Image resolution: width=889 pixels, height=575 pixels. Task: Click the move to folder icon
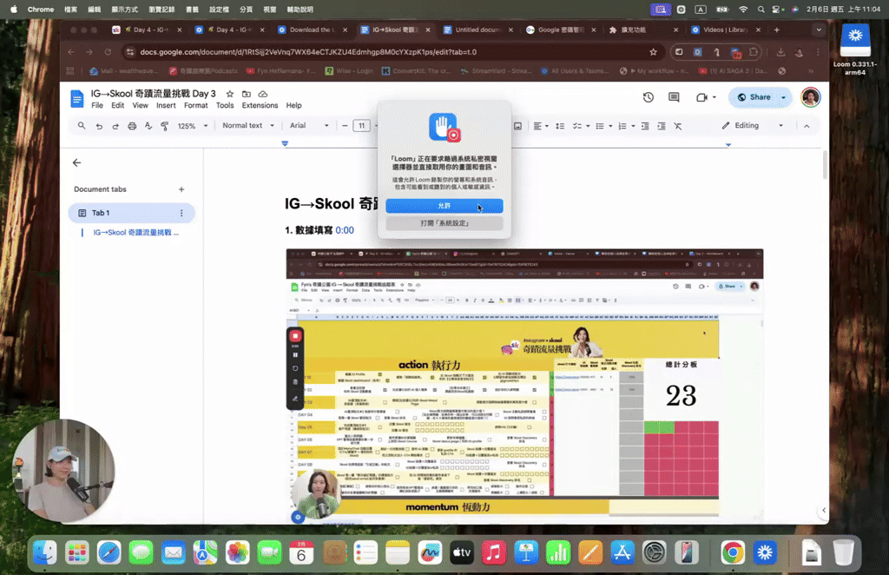click(x=246, y=94)
